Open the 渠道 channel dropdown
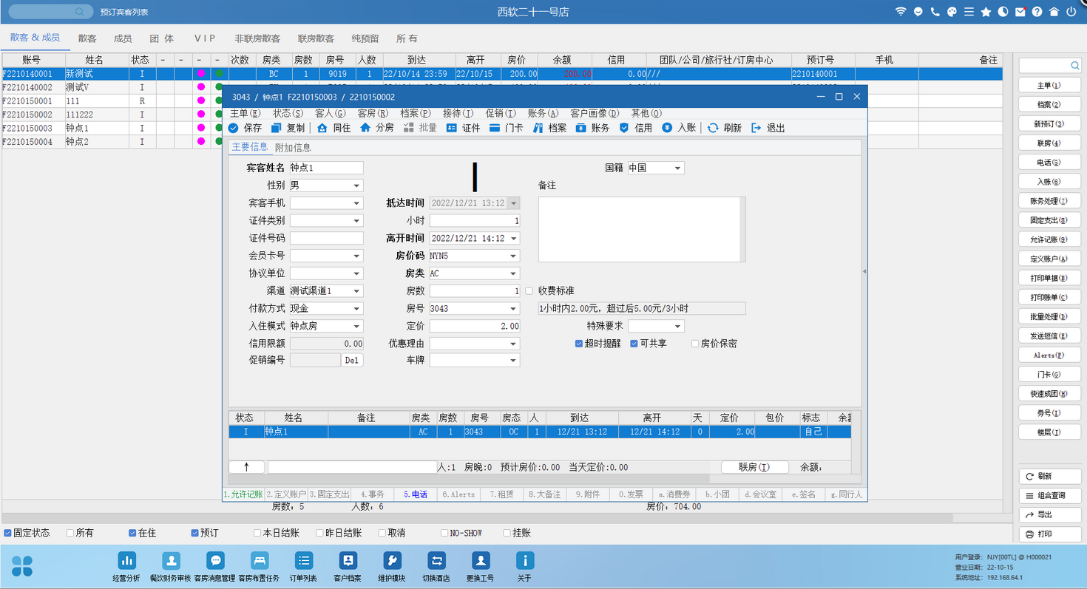The width and height of the screenshot is (1087, 589). click(356, 291)
